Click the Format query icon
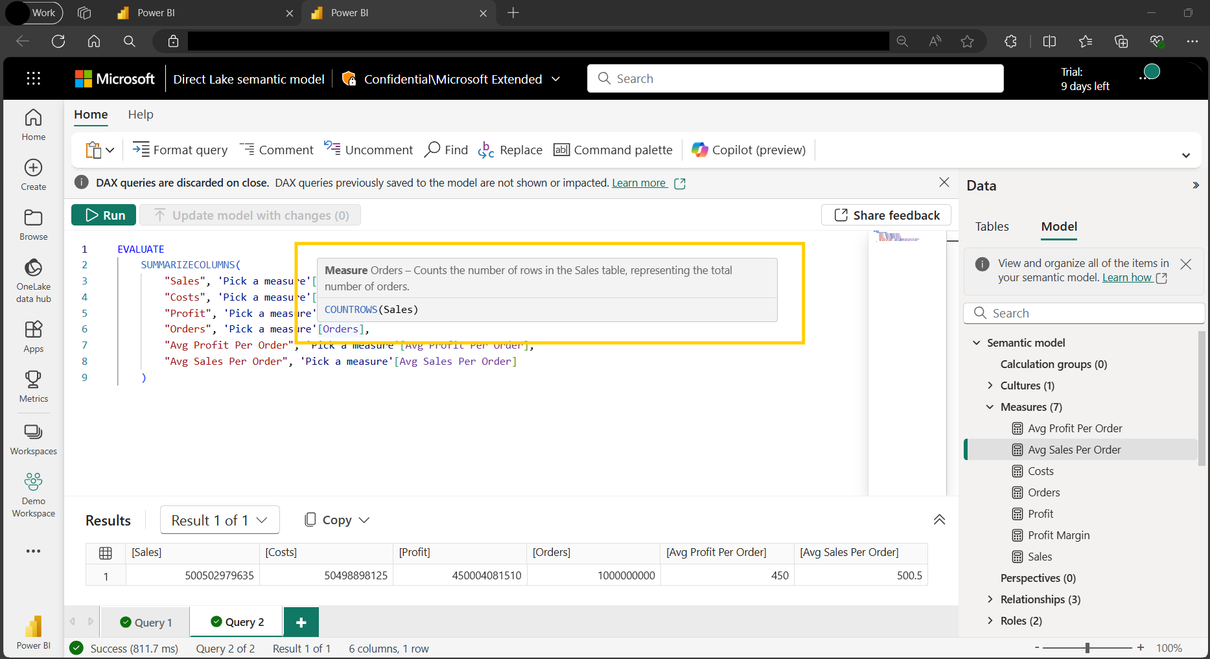 pos(141,150)
